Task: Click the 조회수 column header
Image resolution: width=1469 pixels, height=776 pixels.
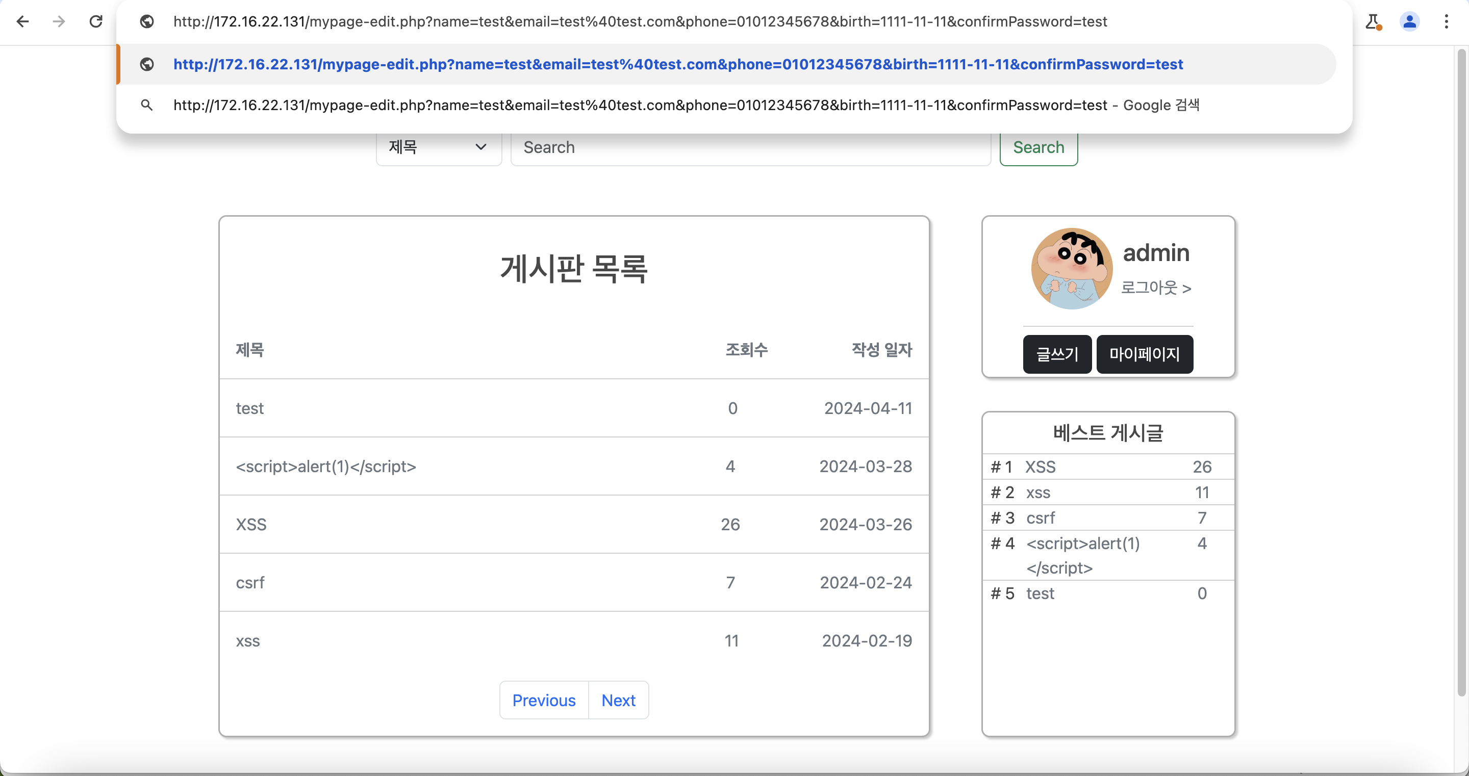Action: [x=746, y=350]
